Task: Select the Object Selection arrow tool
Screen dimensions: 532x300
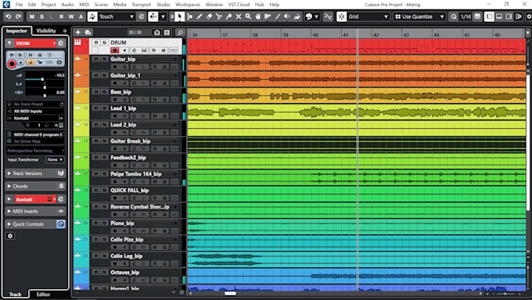Action: point(180,16)
